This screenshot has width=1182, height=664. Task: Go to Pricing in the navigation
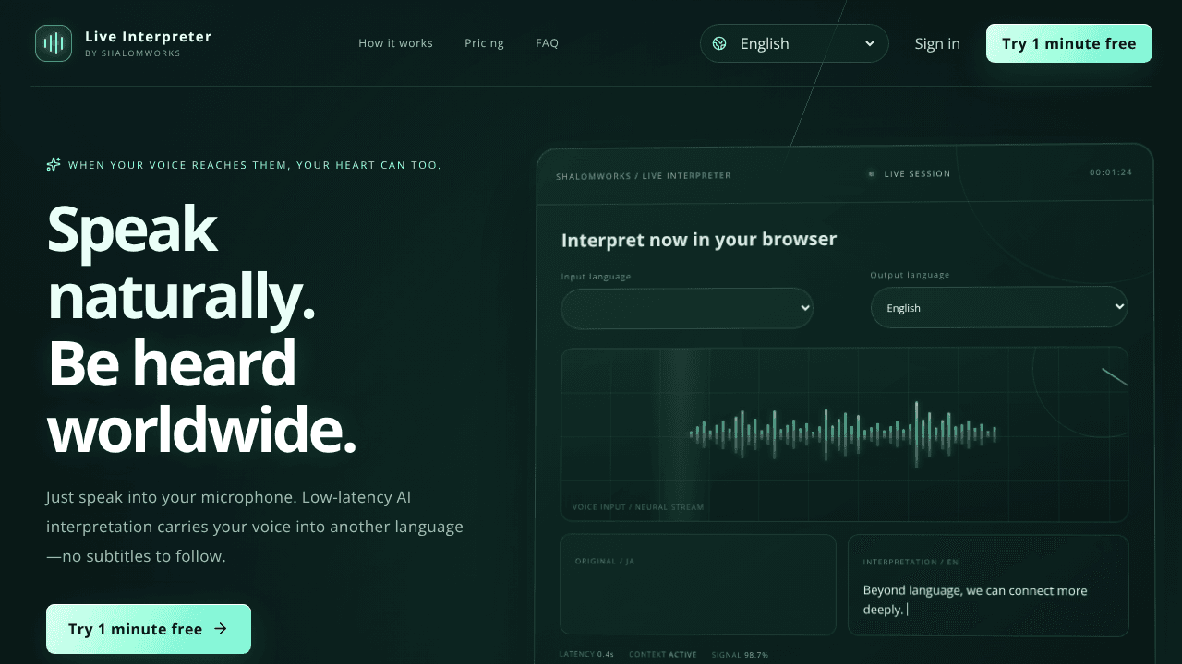484,43
